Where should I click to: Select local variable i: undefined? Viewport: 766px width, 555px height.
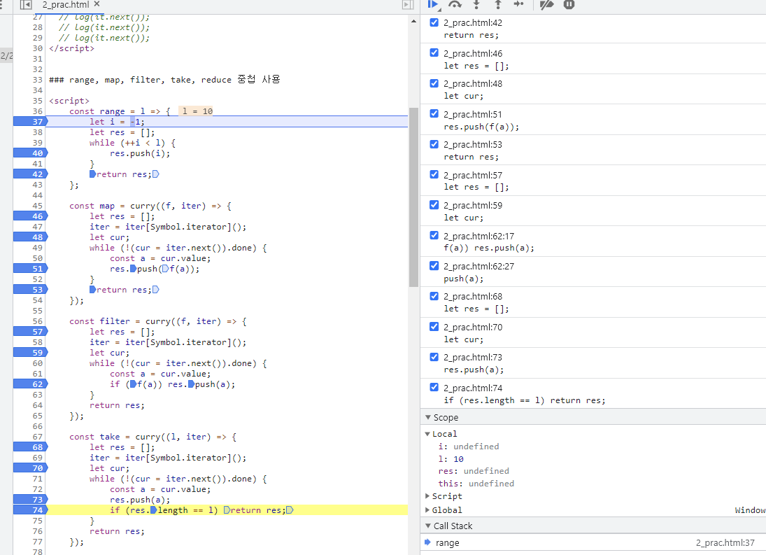coord(469,447)
